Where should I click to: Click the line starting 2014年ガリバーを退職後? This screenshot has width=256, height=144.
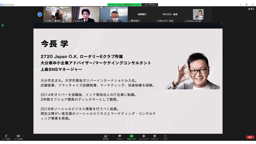89,95
